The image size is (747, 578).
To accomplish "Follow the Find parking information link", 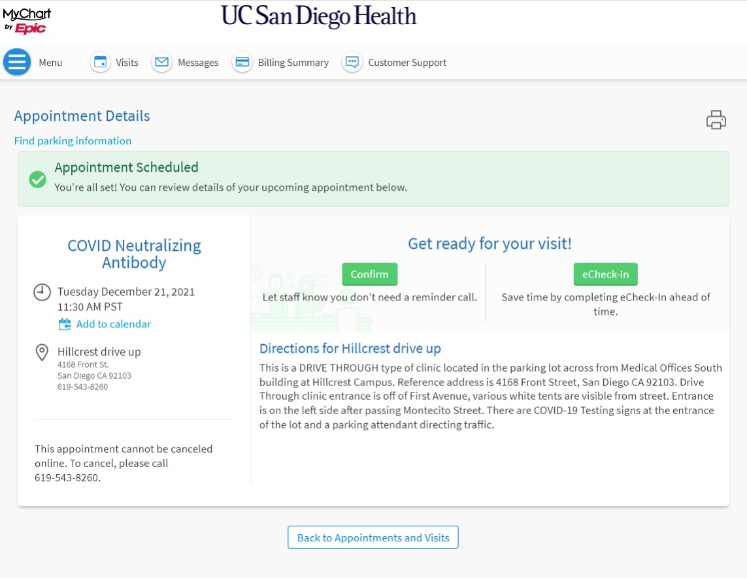I will tap(73, 141).
